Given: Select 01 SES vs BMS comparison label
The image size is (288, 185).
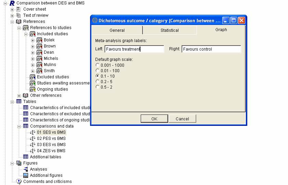Looking at the screenshot, I should (x=51, y=132).
